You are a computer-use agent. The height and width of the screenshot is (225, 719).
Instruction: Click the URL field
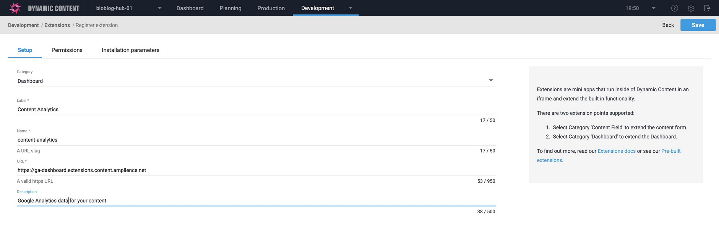[256, 170]
